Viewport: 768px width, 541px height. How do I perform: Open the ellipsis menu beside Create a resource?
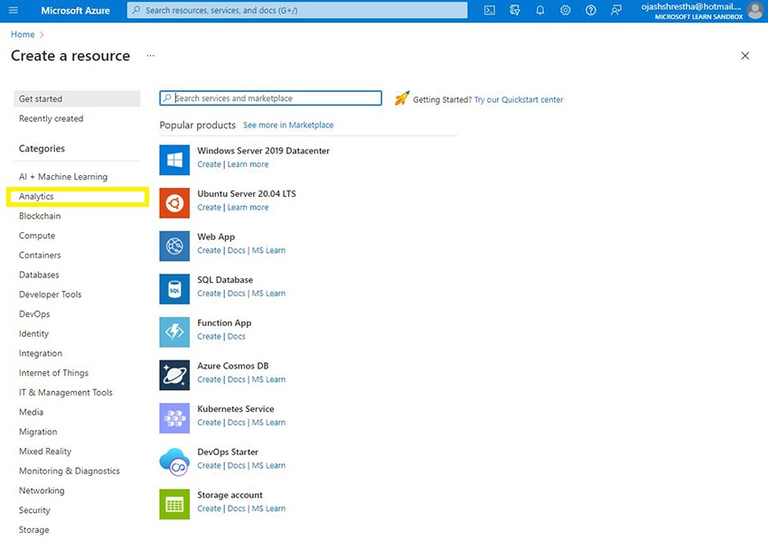tap(150, 56)
